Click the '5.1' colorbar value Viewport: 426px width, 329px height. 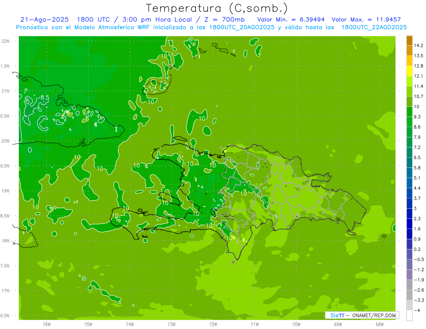417,178
